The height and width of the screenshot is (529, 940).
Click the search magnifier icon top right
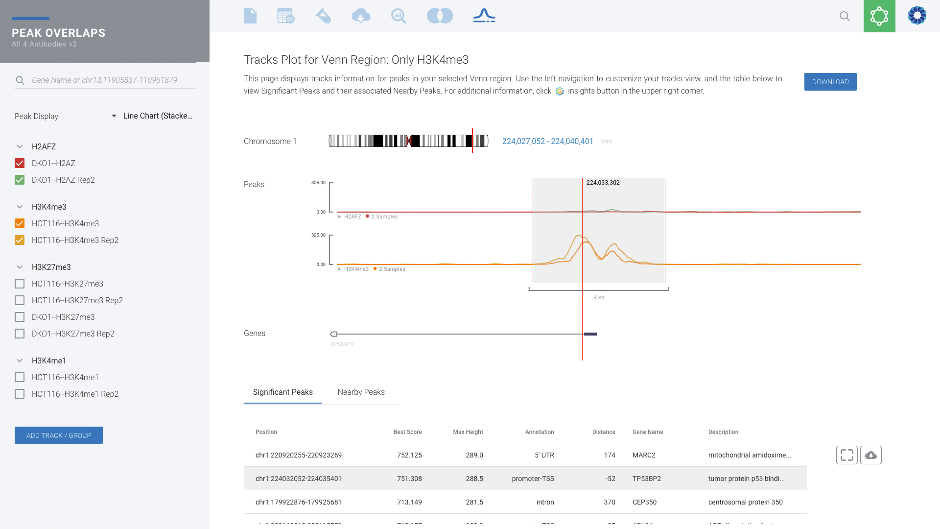tap(845, 16)
